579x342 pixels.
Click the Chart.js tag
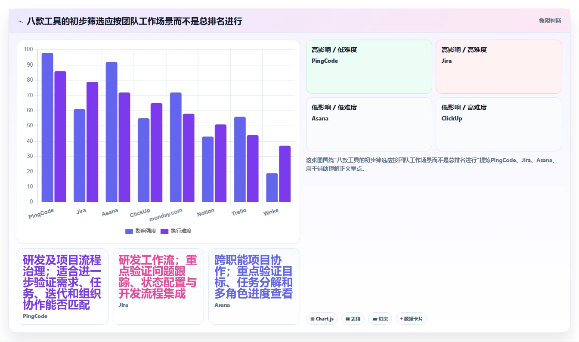[322, 319]
